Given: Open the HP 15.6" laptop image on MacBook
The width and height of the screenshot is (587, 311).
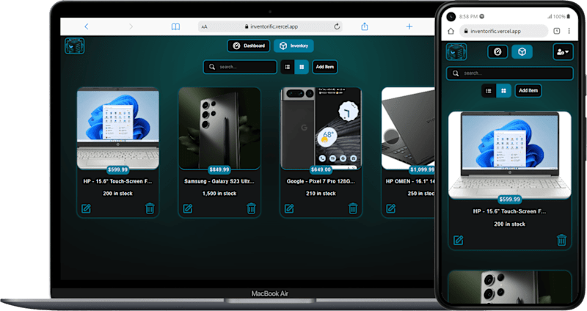Looking at the screenshot, I should [118, 128].
